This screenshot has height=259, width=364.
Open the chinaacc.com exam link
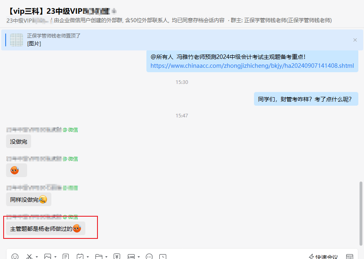click(x=252, y=66)
